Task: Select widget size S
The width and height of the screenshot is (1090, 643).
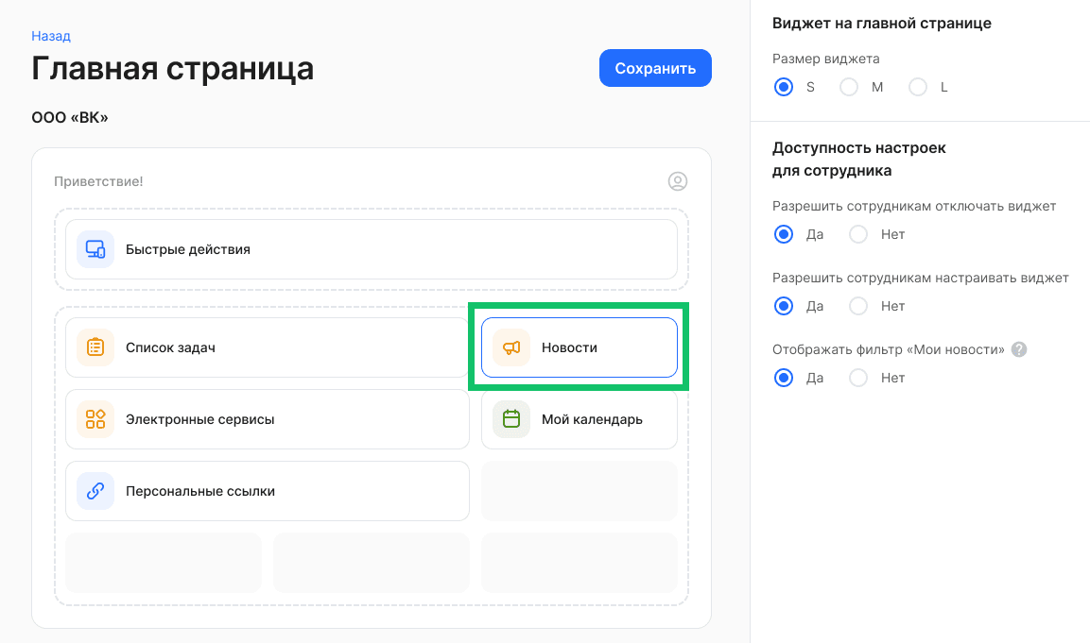Action: [783, 86]
